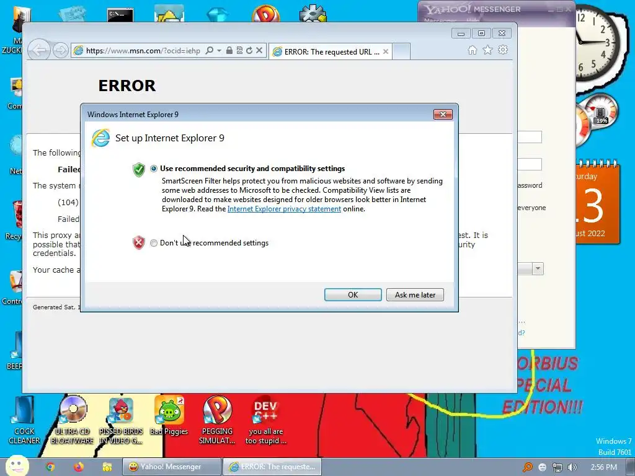Open the folder icon on the taskbar

pyautogui.click(x=107, y=467)
